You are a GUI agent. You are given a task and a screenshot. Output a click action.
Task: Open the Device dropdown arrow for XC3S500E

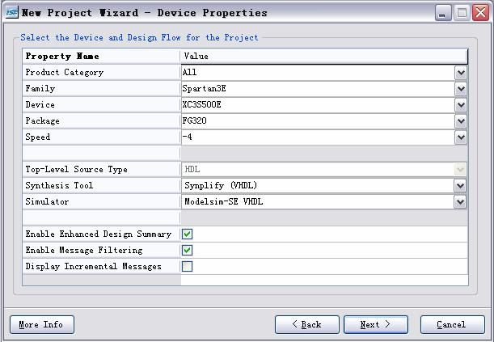[461, 105]
